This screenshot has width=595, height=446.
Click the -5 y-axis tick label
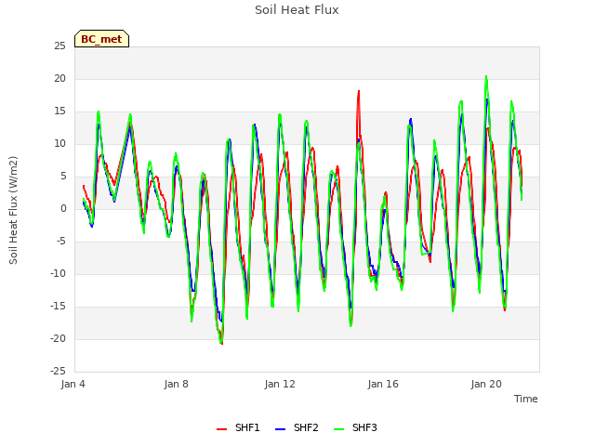pyautogui.click(x=60, y=242)
